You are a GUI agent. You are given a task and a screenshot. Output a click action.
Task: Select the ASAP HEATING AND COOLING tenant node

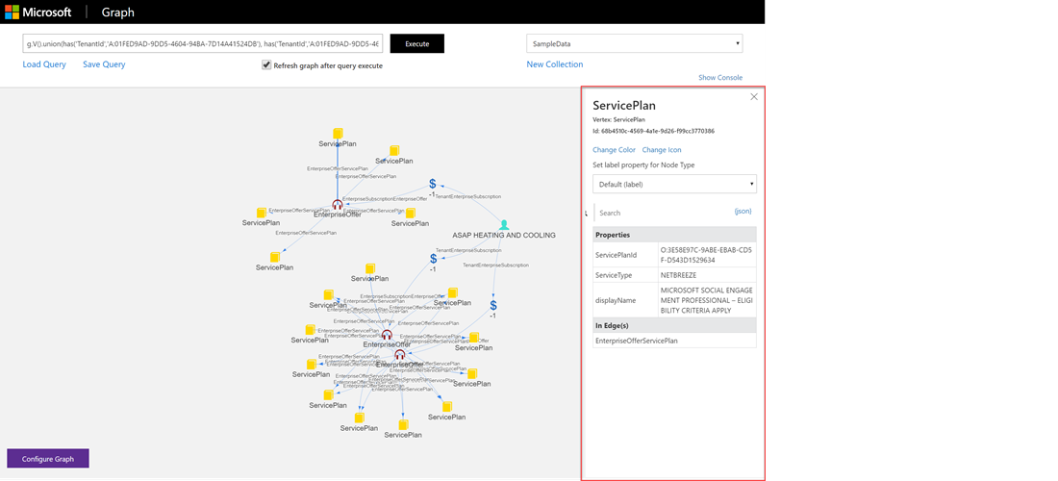pyautogui.click(x=504, y=225)
